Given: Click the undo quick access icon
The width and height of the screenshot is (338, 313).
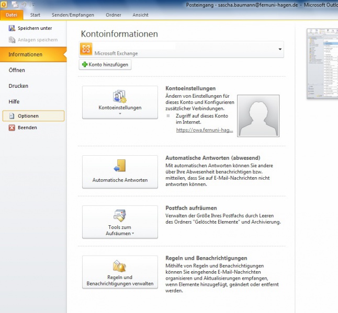Looking at the screenshot, I should (x=24, y=4).
